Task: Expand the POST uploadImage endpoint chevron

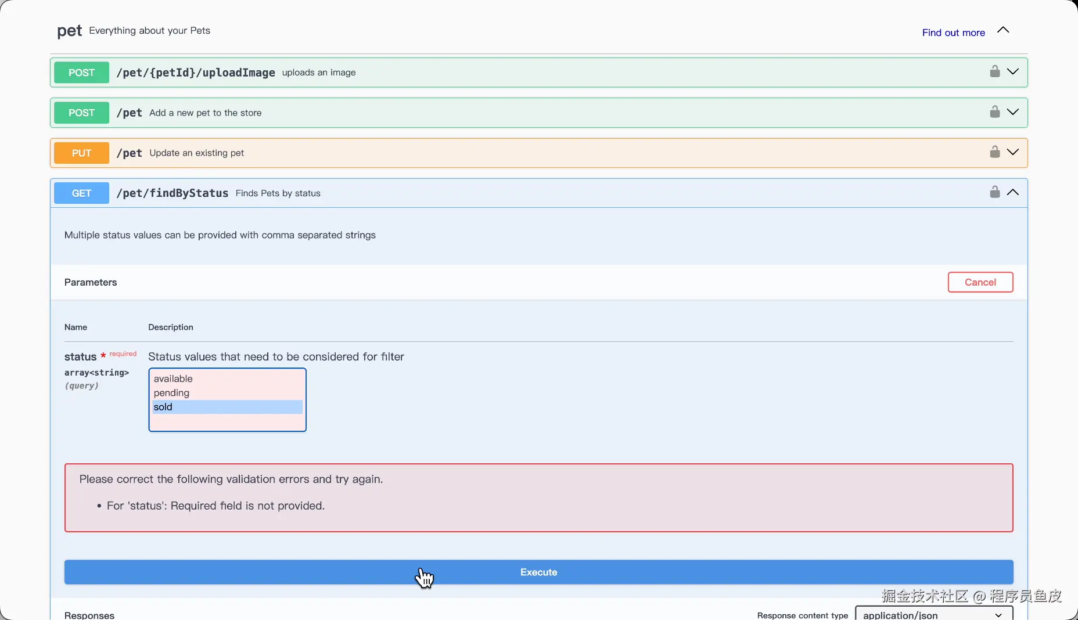Action: [1012, 71]
